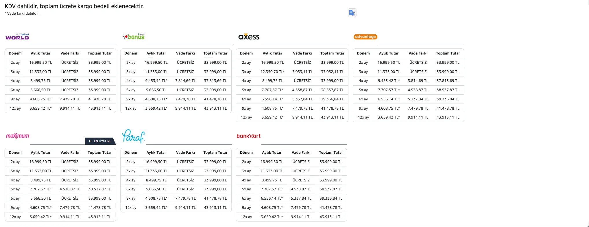Click the Axess card logo
The width and height of the screenshot is (589, 227).
click(249, 37)
